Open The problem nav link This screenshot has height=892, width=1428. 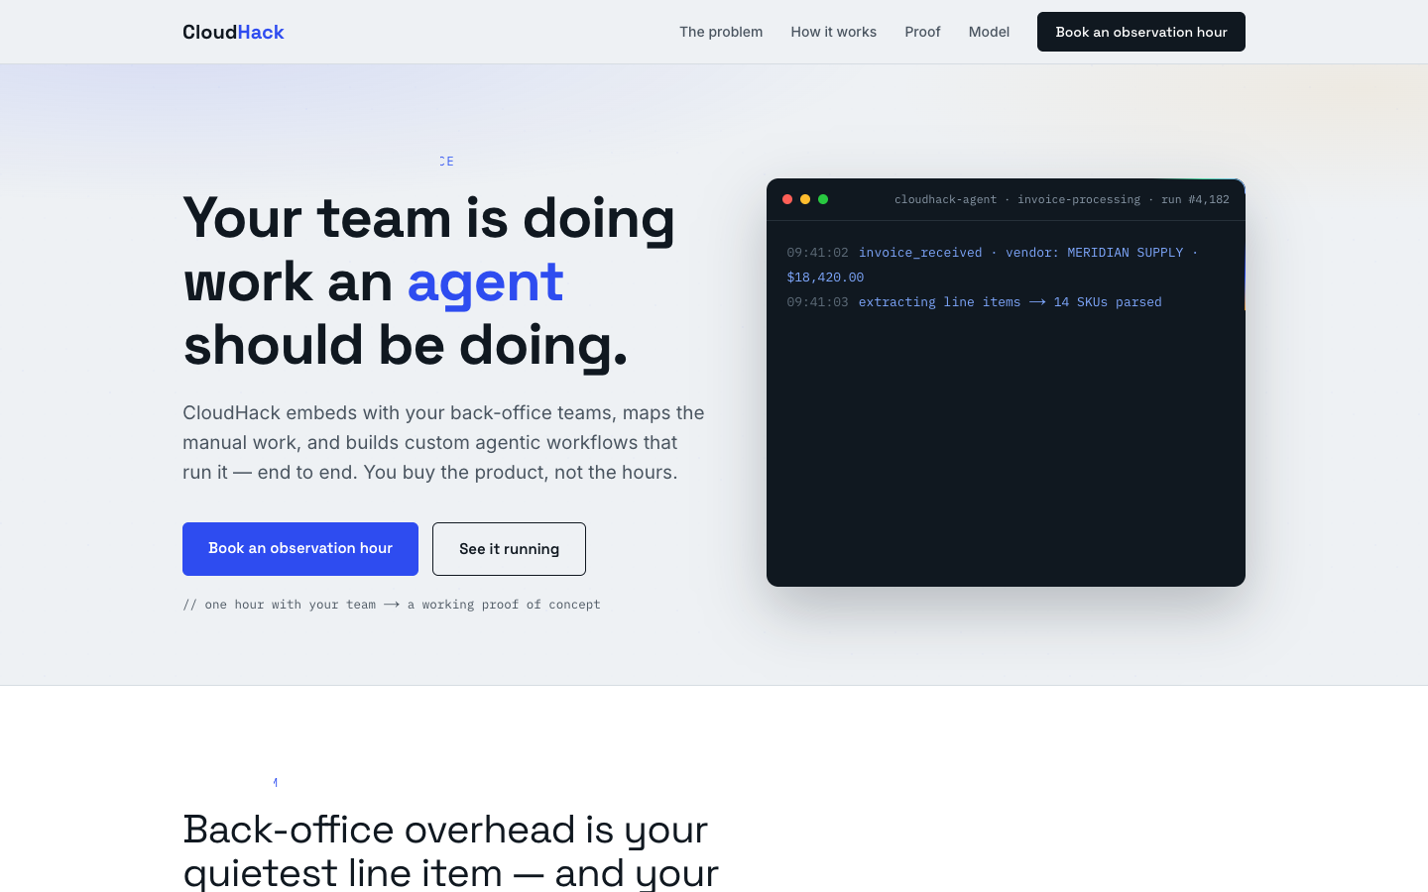(x=721, y=32)
